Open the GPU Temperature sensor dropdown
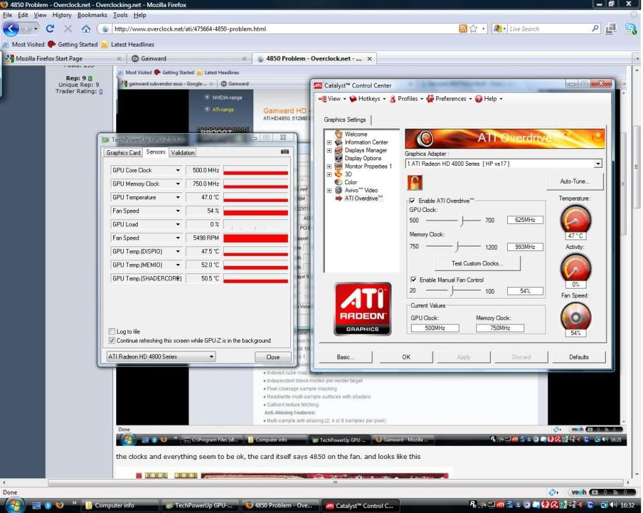 [x=178, y=197]
